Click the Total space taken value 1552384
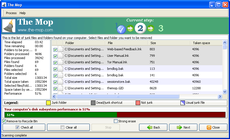Screen dimensions: 230x139 pyautogui.click(x=41, y=82)
